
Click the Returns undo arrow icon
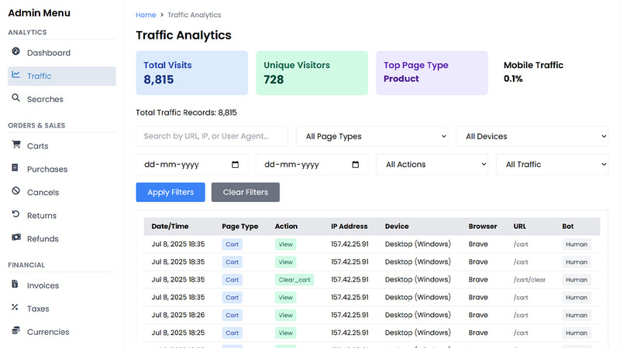15,214
